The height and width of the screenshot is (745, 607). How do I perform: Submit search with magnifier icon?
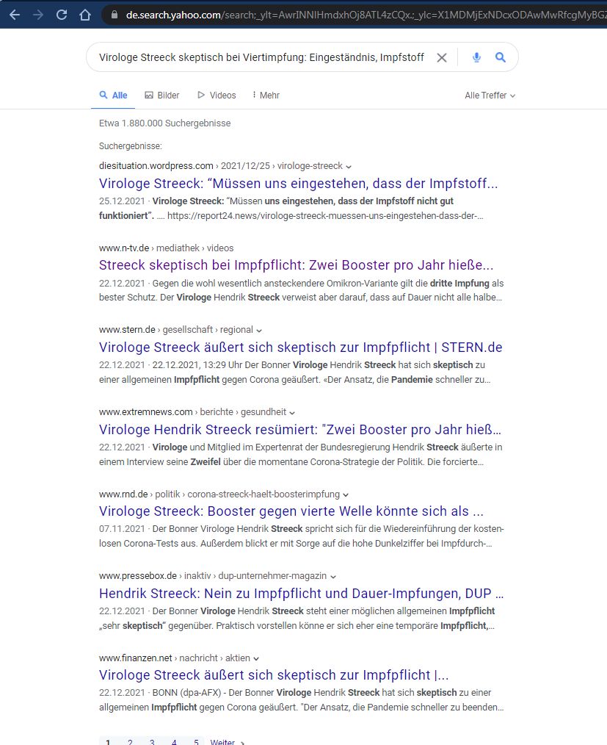(501, 57)
